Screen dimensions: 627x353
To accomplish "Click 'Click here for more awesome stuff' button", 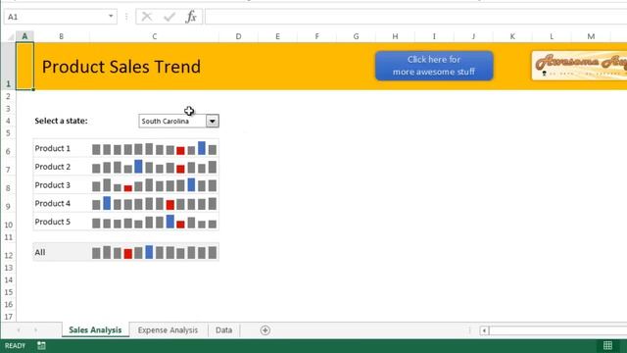I will pos(434,66).
